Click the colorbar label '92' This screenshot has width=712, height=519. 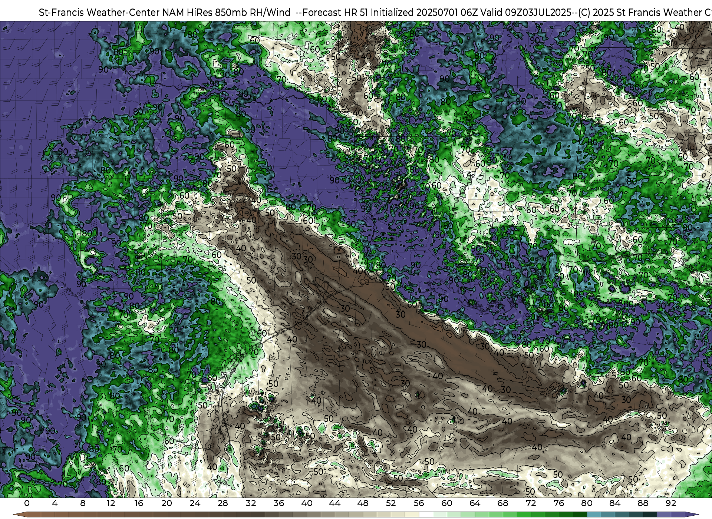(x=671, y=503)
